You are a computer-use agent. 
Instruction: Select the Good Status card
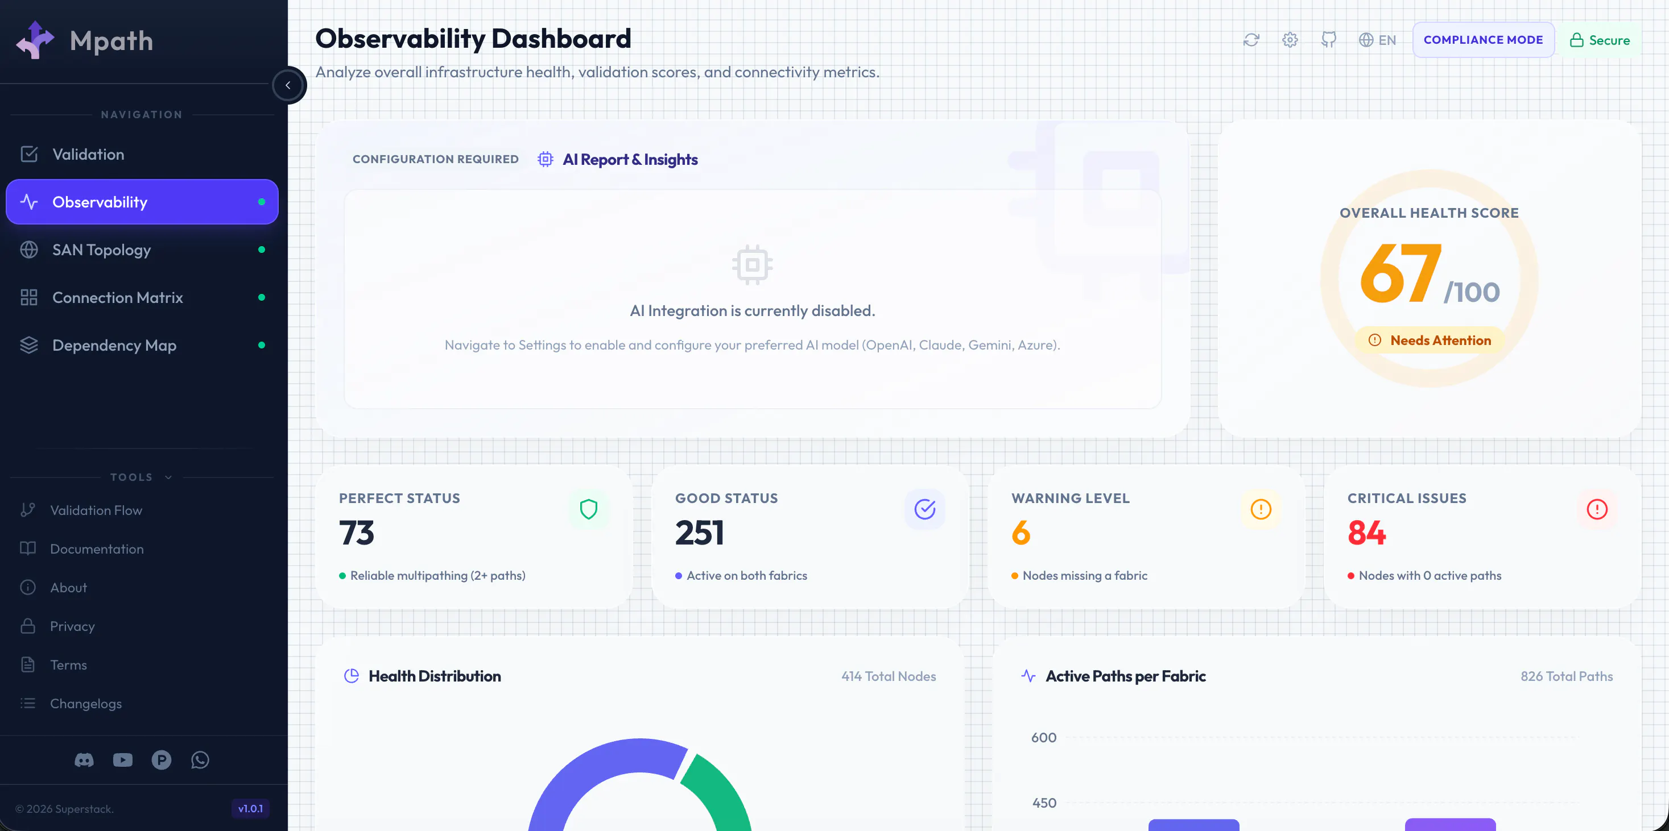pyautogui.click(x=811, y=538)
